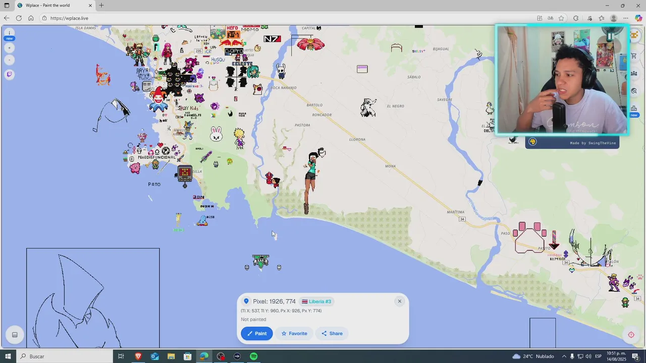Open the Copilot icon in Edge
646x363 pixels.
tap(638, 18)
